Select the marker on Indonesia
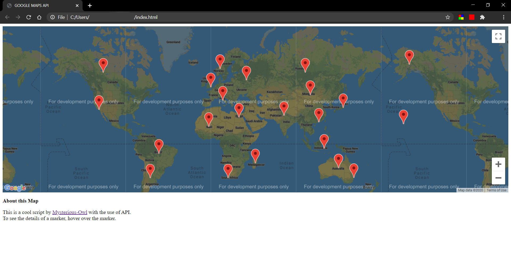511x270 pixels. tap(324, 141)
